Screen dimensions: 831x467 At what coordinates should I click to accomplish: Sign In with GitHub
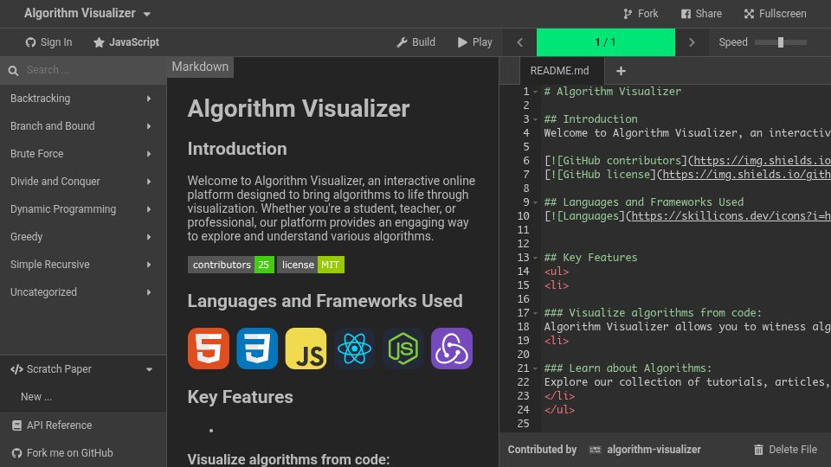tap(48, 42)
